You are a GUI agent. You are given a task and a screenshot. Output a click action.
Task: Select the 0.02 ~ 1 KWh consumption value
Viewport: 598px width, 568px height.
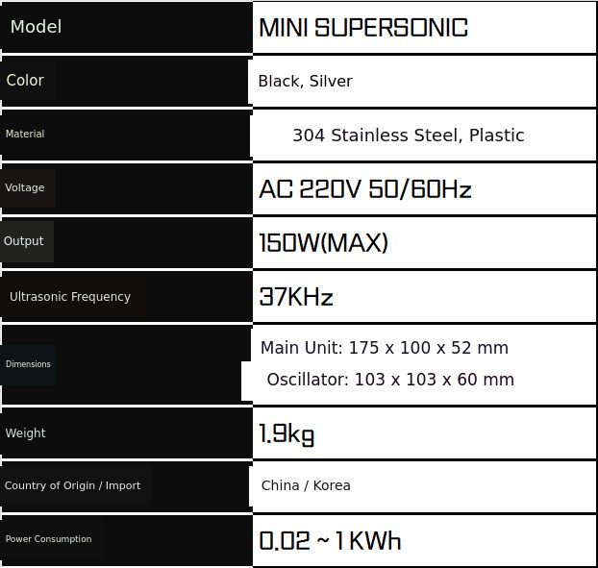tap(330, 540)
